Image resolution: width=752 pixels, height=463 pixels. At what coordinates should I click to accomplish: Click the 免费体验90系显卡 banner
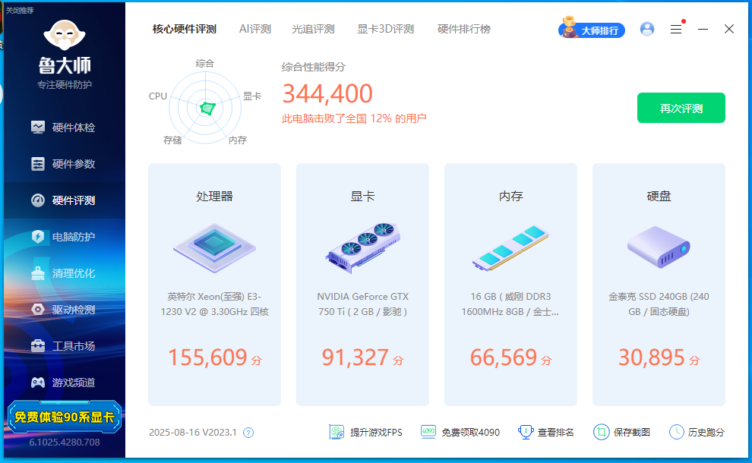(65, 417)
